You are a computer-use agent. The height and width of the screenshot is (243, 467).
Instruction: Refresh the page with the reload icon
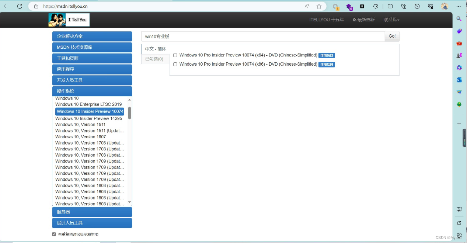[20, 6]
